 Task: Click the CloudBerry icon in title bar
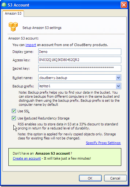point(4,5)
